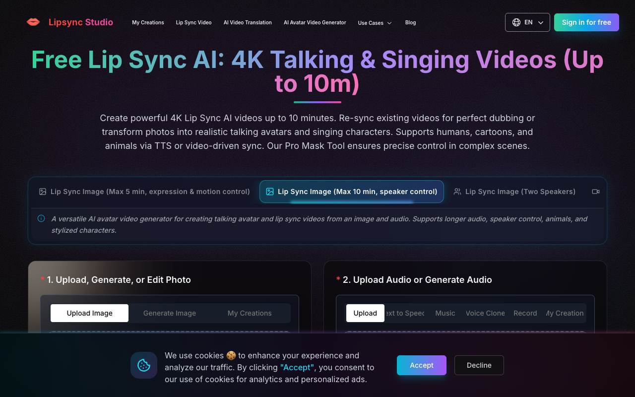Select the Lip Sync Image Max 10 min tab
The width and height of the screenshot is (635, 397).
click(x=352, y=192)
